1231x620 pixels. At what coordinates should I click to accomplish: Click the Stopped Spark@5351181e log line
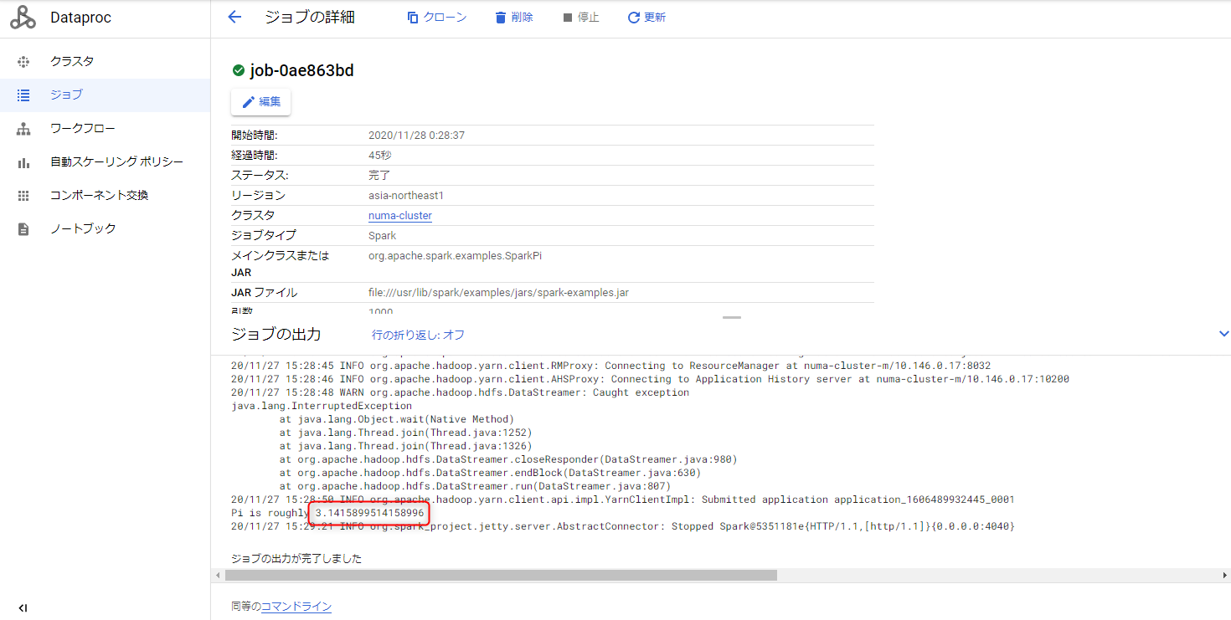click(x=622, y=526)
